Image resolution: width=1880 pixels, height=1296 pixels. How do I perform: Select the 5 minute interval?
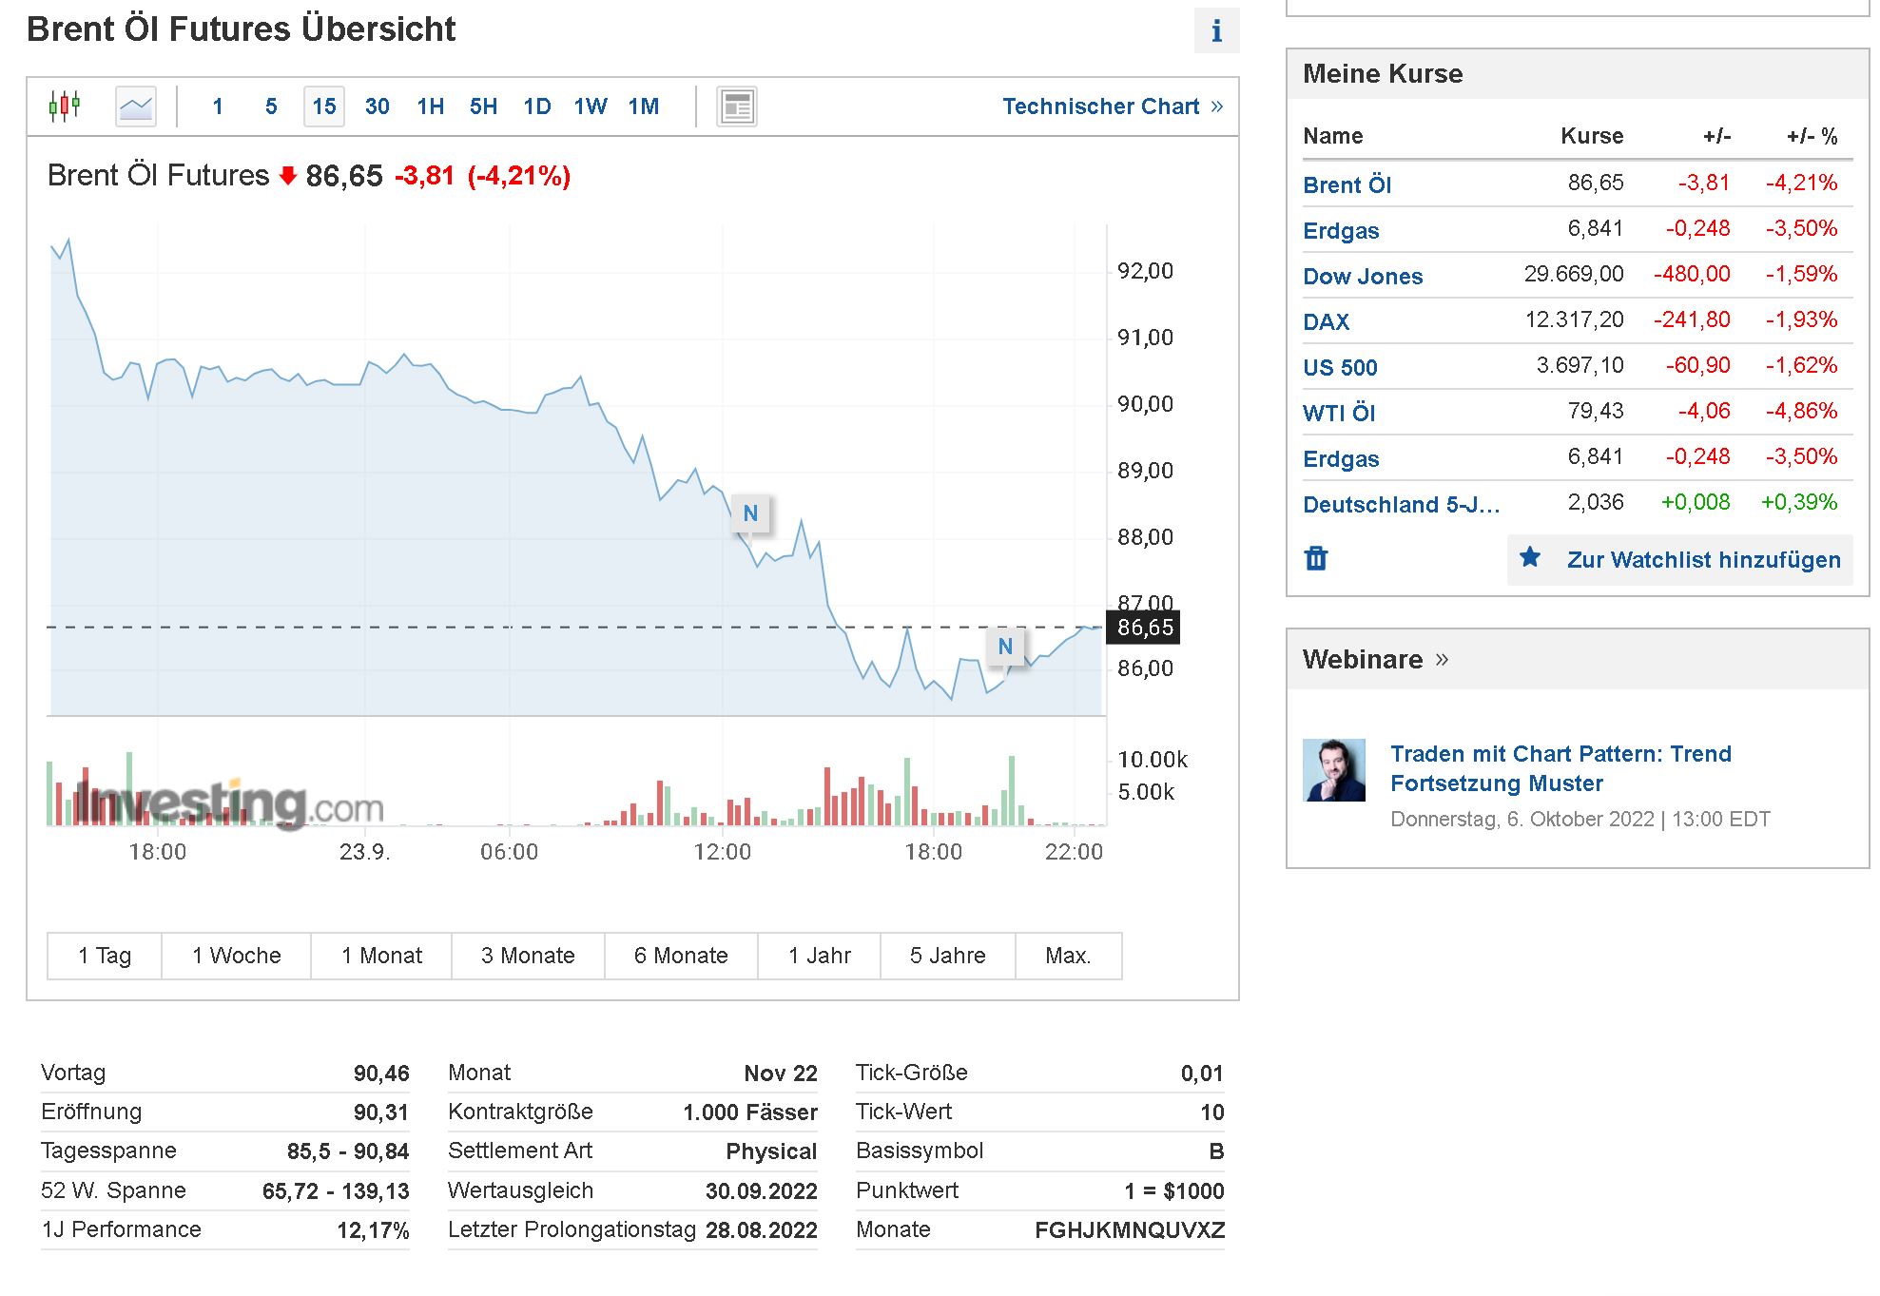pyautogui.click(x=271, y=106)
